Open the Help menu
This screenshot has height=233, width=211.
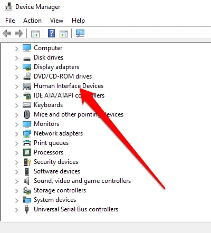[78, 21]
